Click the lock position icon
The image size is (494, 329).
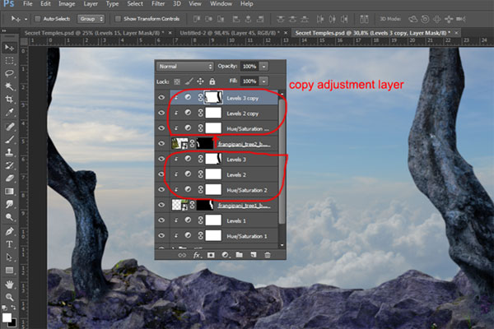(200, 81)
